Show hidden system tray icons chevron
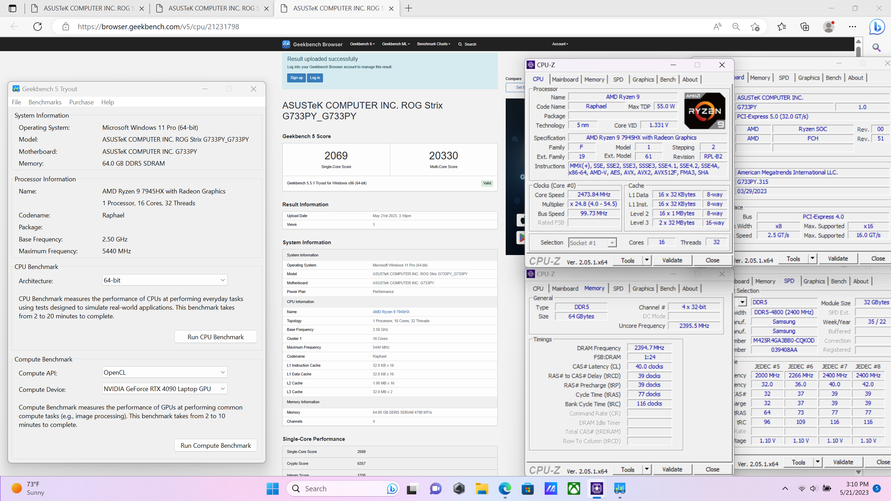This screenshot has height=501, width=891. [785, 488]
